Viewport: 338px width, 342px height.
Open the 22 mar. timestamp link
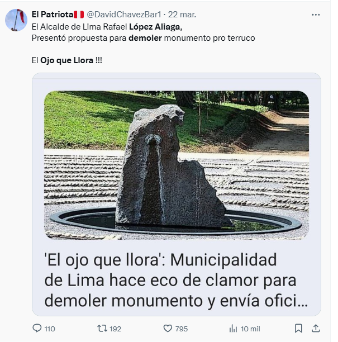click(182, 15)
